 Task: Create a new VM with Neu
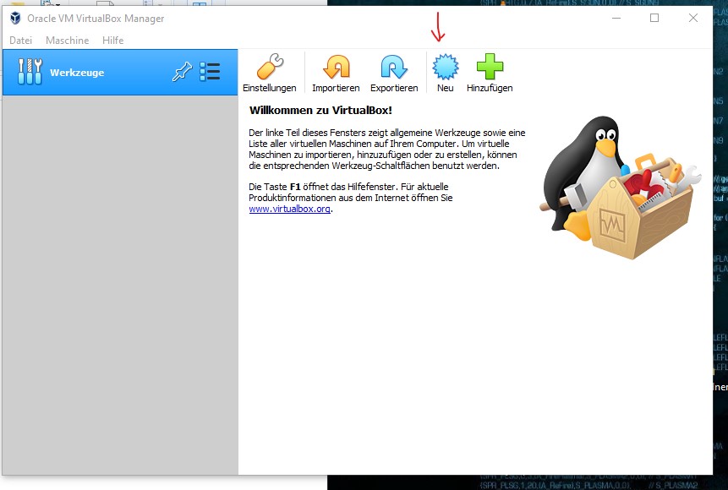(x=446, y=73)
